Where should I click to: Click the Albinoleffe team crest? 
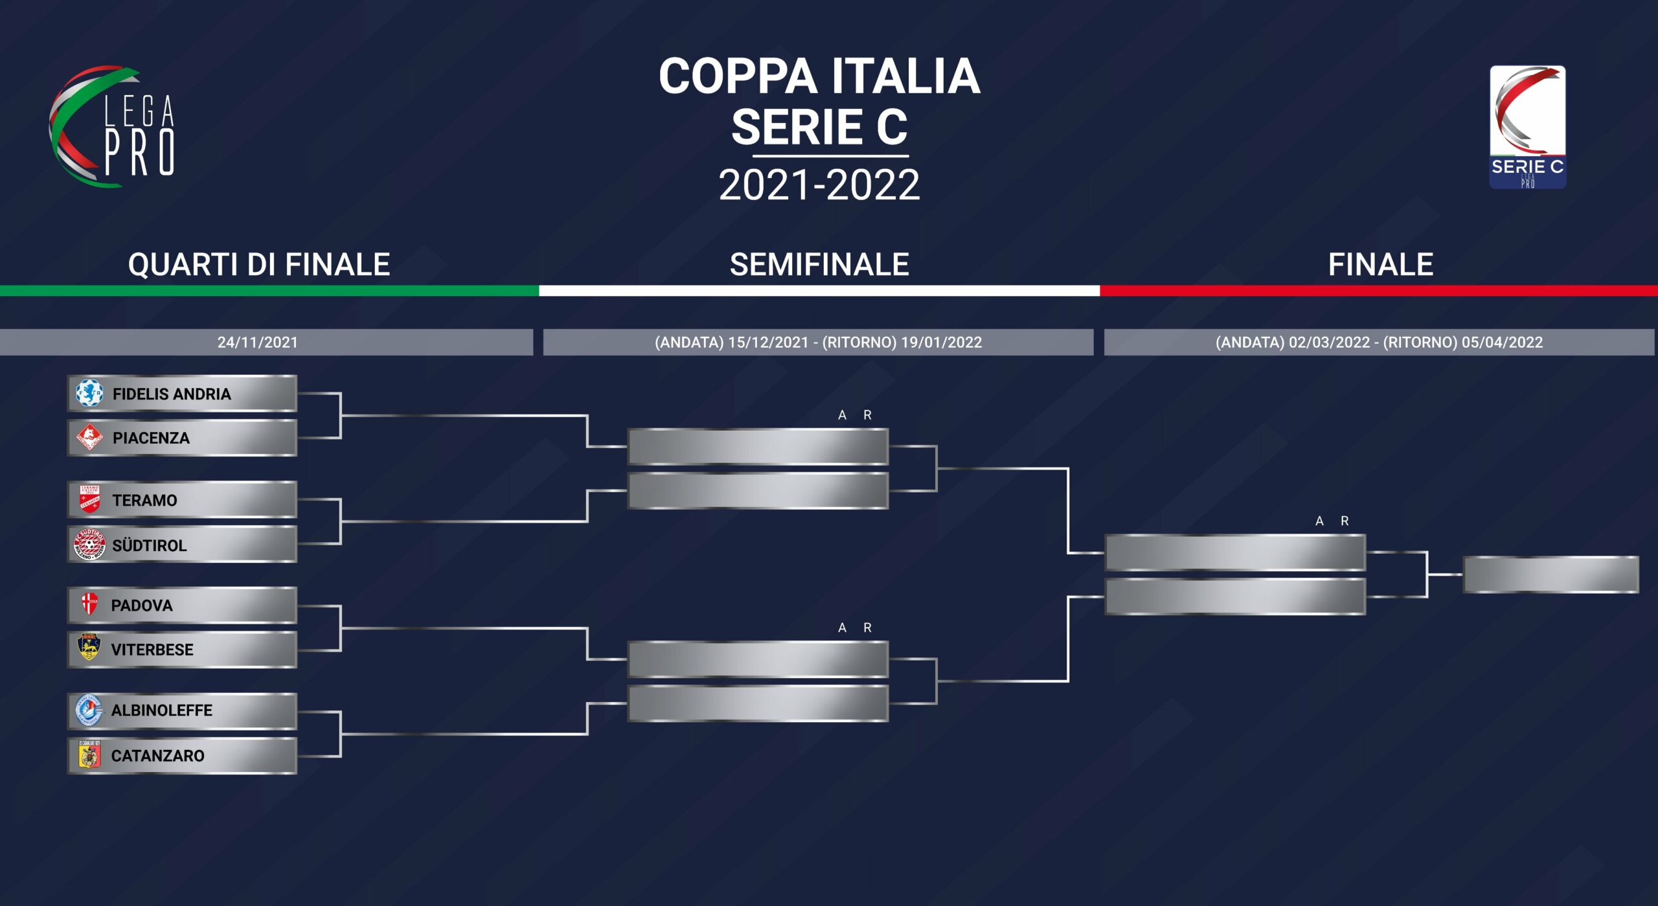(x=89, y=710)
